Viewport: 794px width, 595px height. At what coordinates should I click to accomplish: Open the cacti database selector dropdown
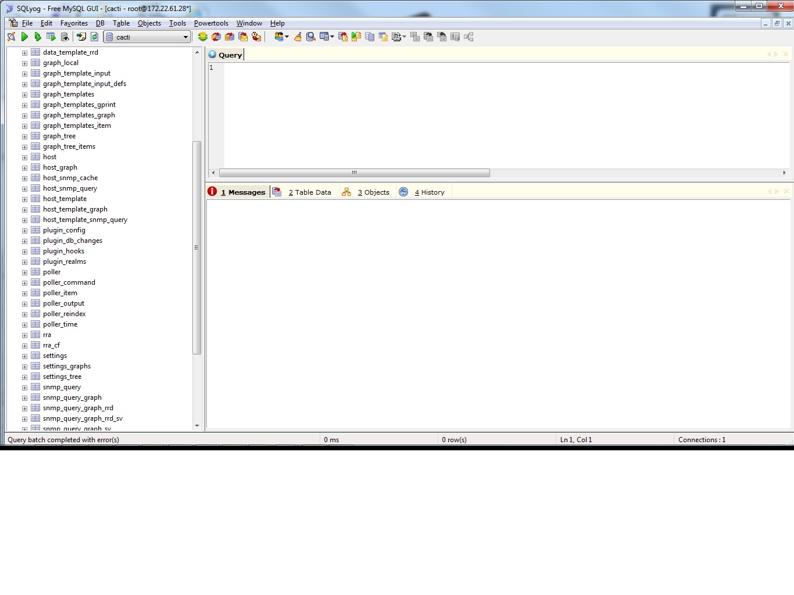[148, 37]
